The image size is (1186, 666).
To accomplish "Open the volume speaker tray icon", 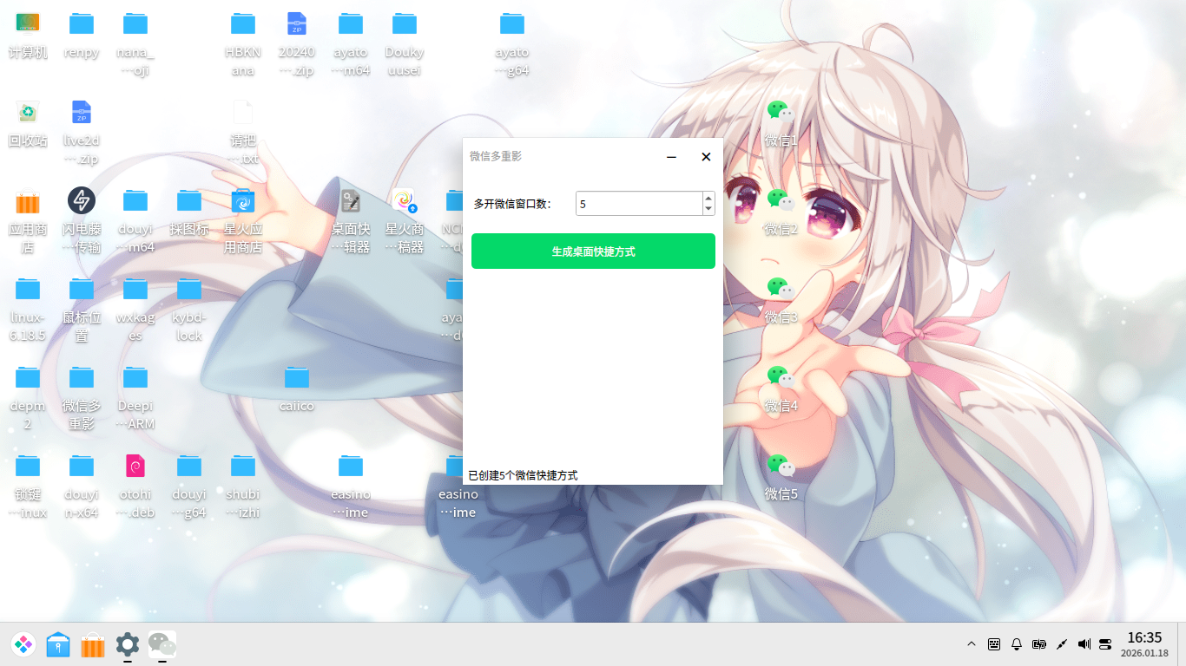I will tap(1084, 644).
